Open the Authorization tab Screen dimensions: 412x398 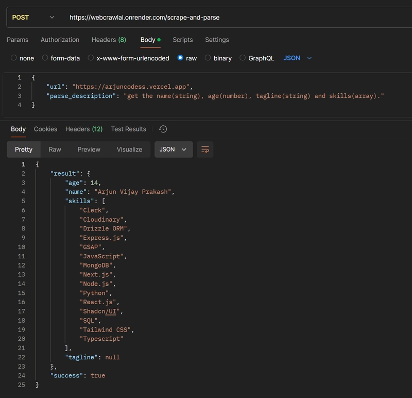click(x=60, y=40)
